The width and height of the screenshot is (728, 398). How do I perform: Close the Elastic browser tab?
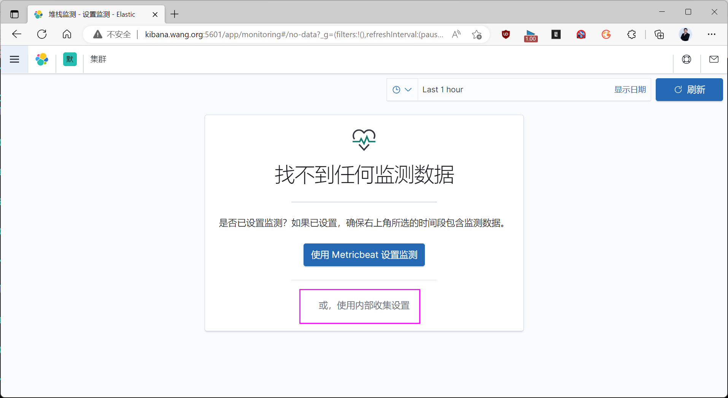[155, 14]
